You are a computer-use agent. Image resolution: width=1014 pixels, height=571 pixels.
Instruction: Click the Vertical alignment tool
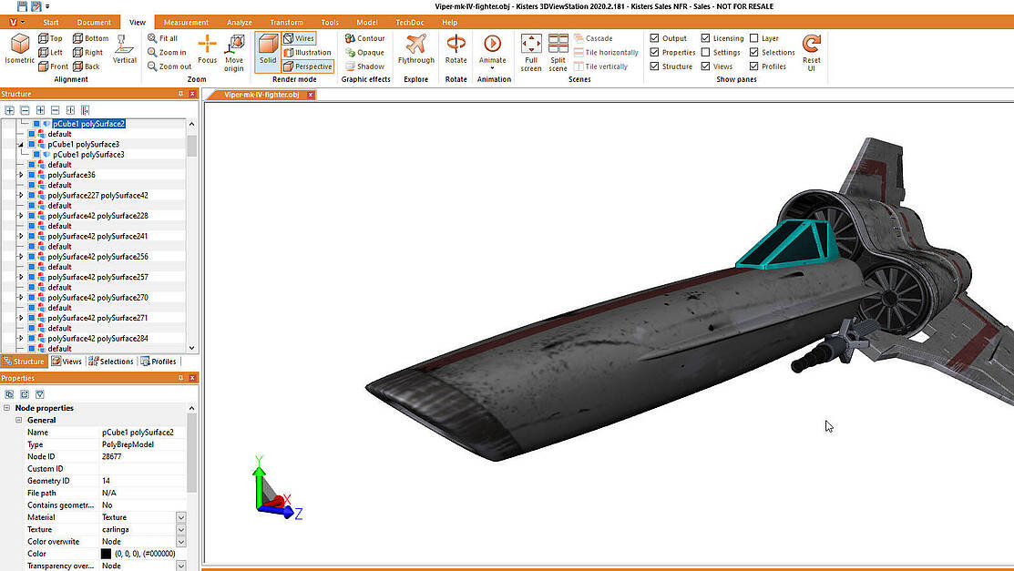124,48
